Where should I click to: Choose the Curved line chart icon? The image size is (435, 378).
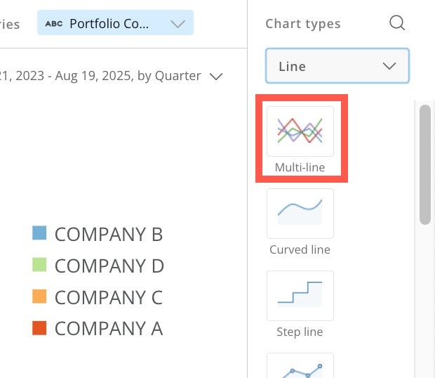(x=300, y=213)
